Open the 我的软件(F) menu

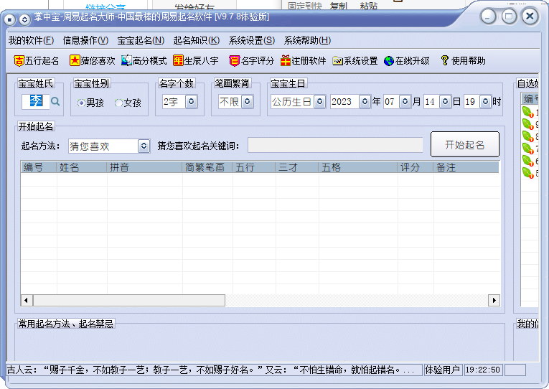[x=31, y=40]
